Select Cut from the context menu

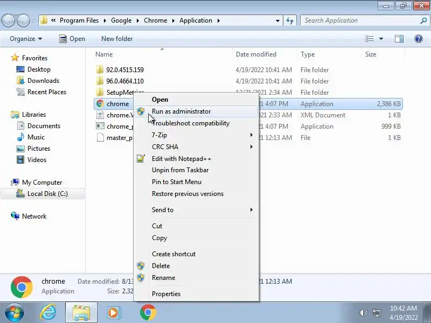pyautogui.click(x=196, y=226)
